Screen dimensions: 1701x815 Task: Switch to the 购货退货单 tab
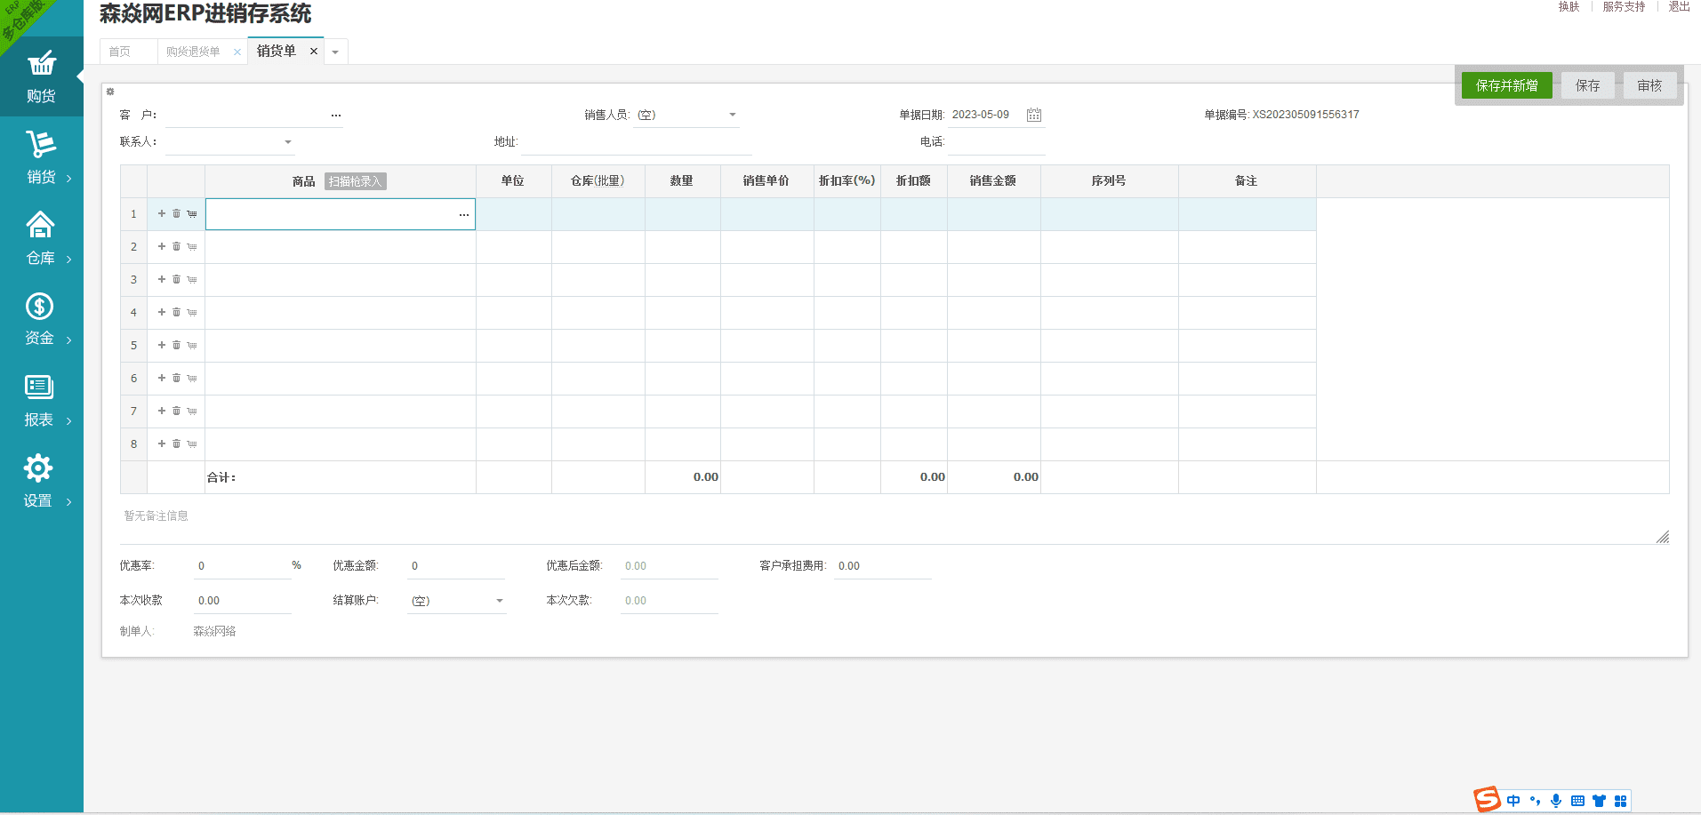(x=193, y=52)
